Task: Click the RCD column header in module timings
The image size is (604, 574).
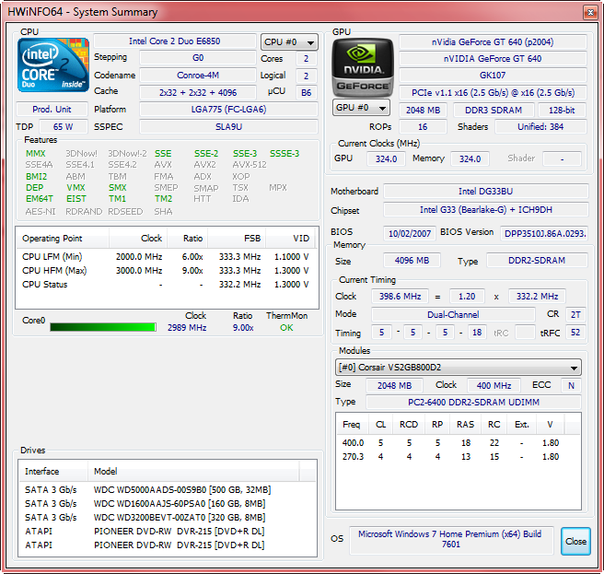Action: (409, 425)
